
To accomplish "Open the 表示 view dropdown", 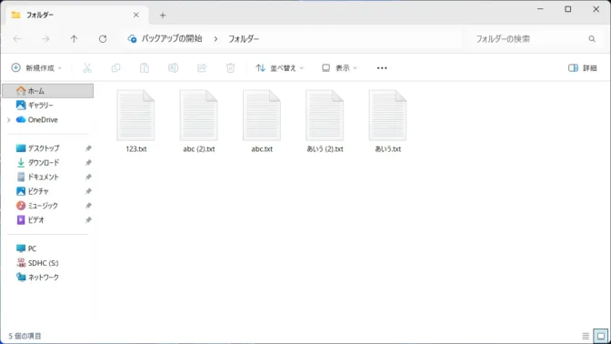I will 339,68.
